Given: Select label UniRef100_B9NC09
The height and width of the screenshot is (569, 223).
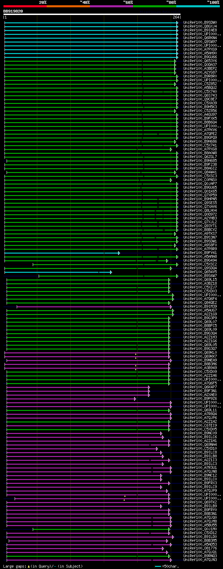Looking at the screenshot, I should pos(200,433).
